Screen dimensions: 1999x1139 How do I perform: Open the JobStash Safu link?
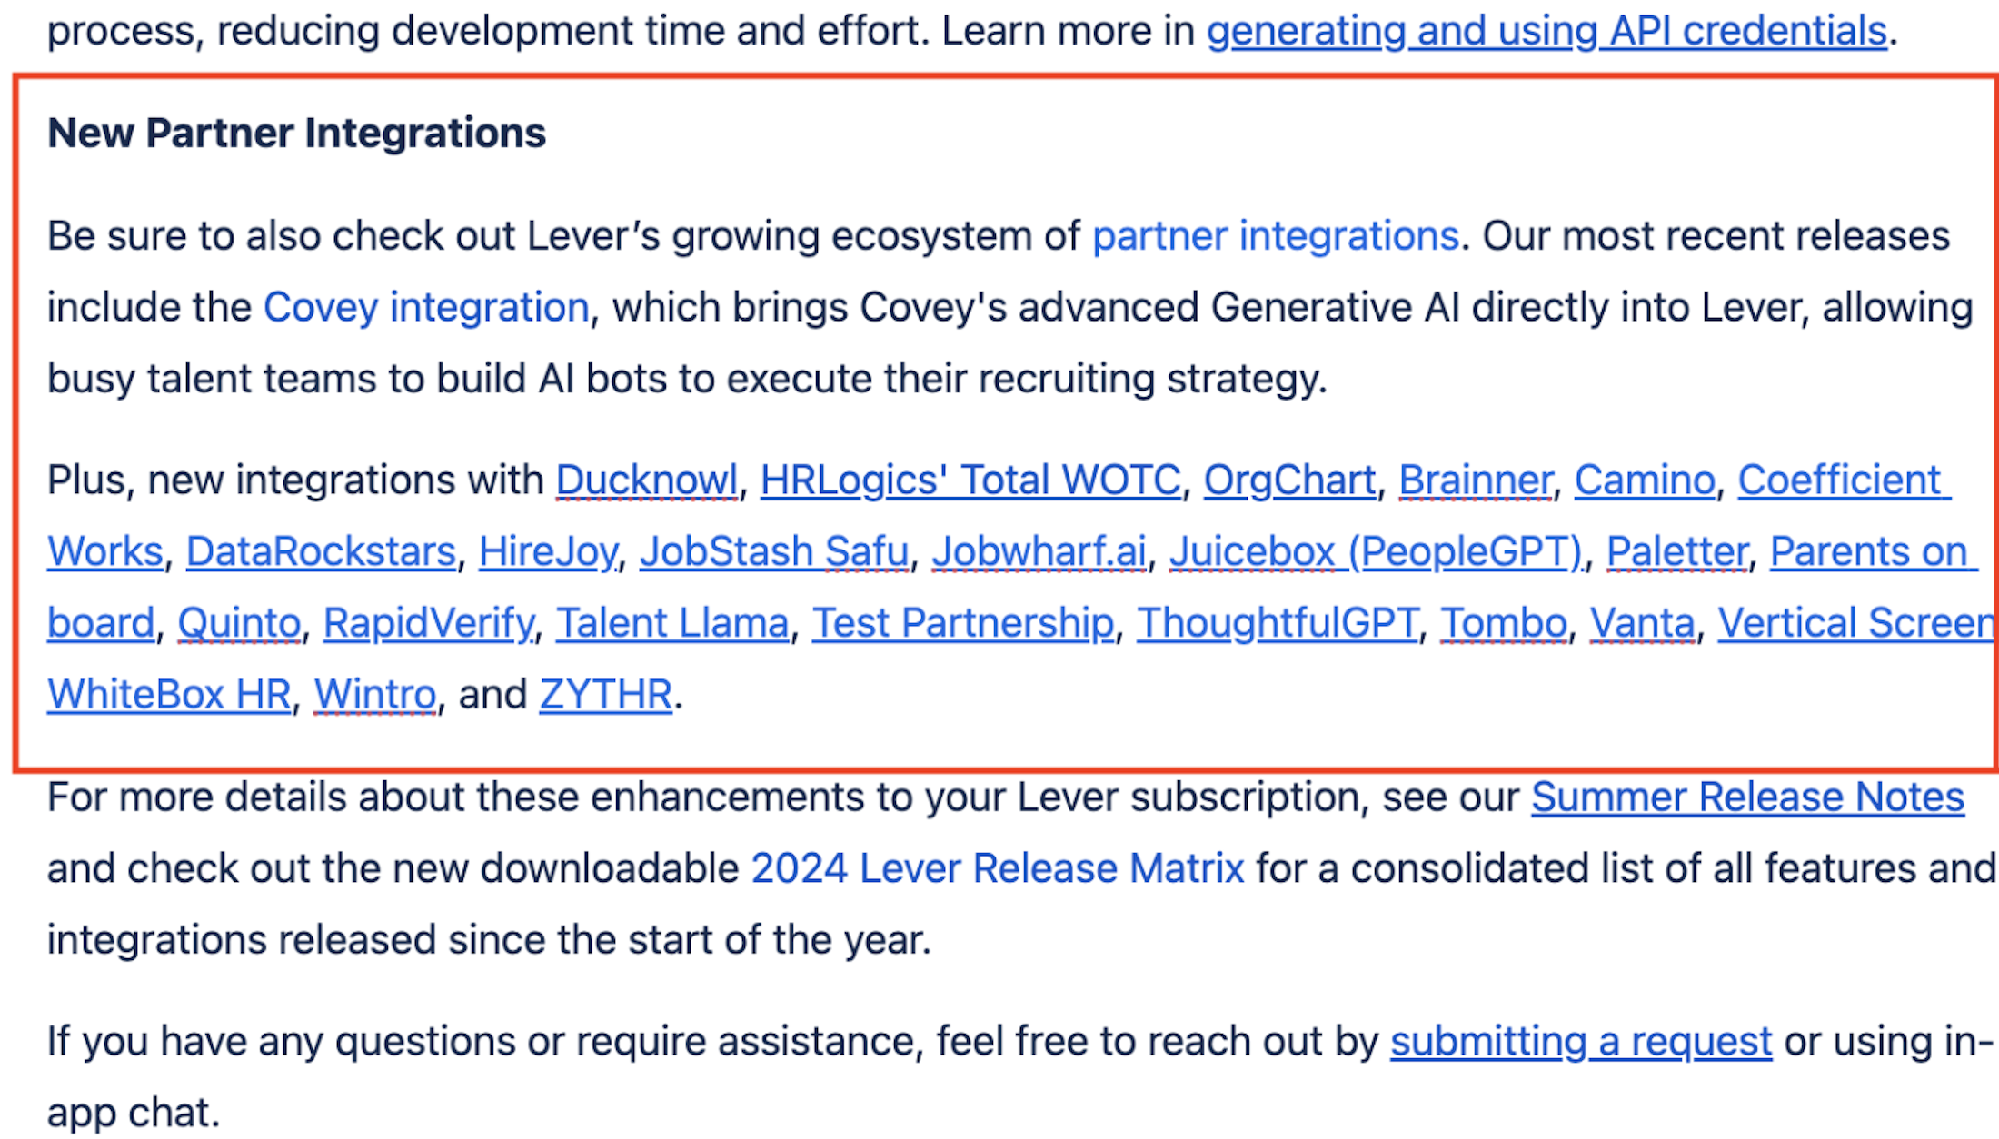(774, 552)
